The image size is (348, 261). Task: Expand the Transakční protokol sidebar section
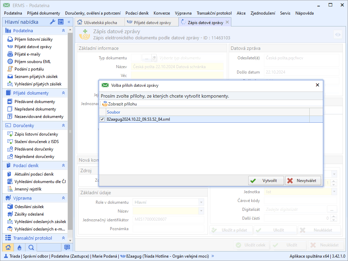[x=63, y=238]
